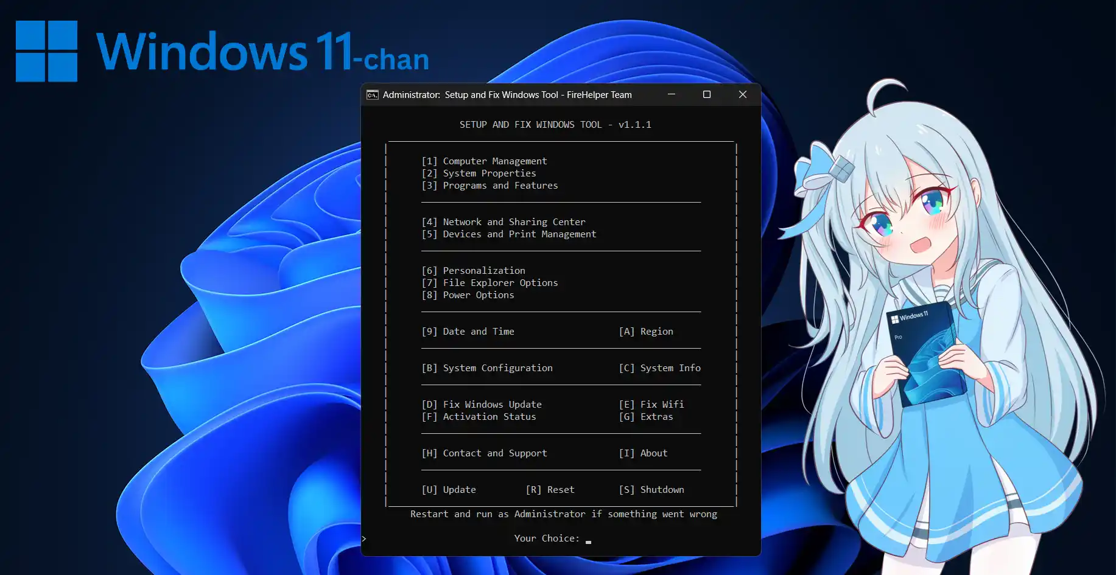Minimize the Setup and Fix Windows Tool window
Image resolution: width=1116 pixels, height=575 pixels.
672,94
